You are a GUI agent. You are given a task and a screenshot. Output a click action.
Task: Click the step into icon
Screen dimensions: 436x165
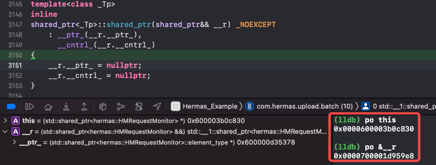click(66, 106)
